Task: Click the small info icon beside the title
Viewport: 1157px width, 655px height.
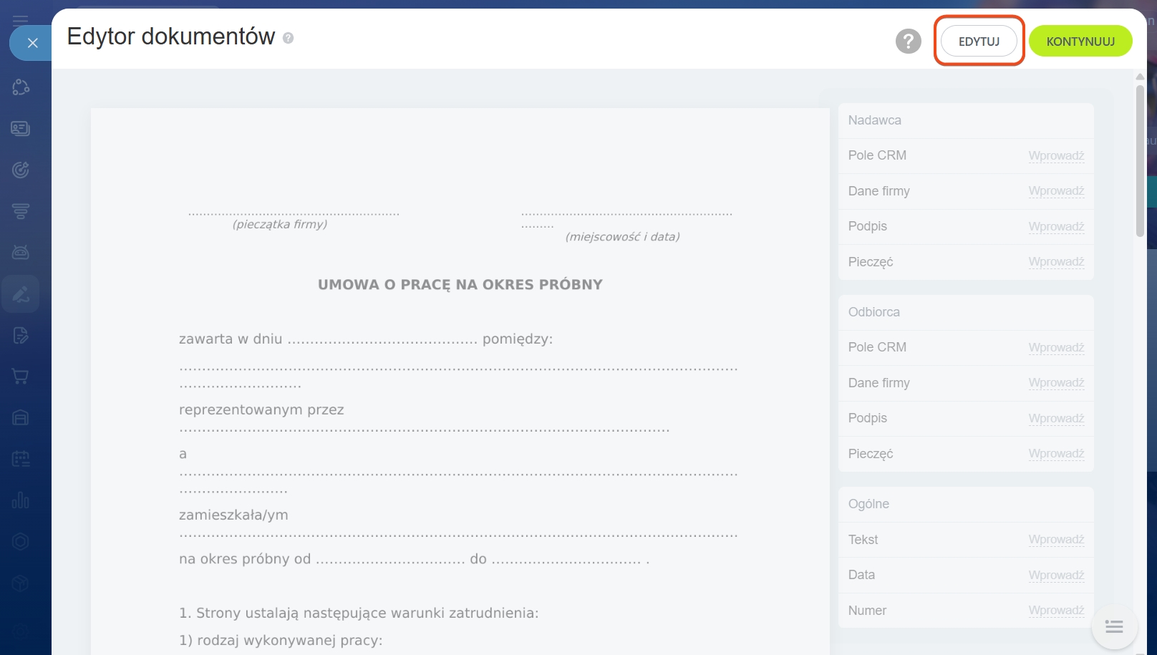Action: tap(288, 38)
